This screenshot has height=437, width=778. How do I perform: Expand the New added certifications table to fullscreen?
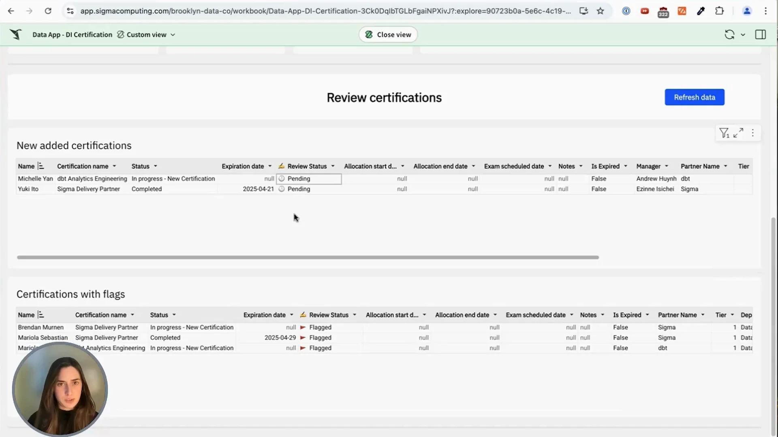(738, 133)
